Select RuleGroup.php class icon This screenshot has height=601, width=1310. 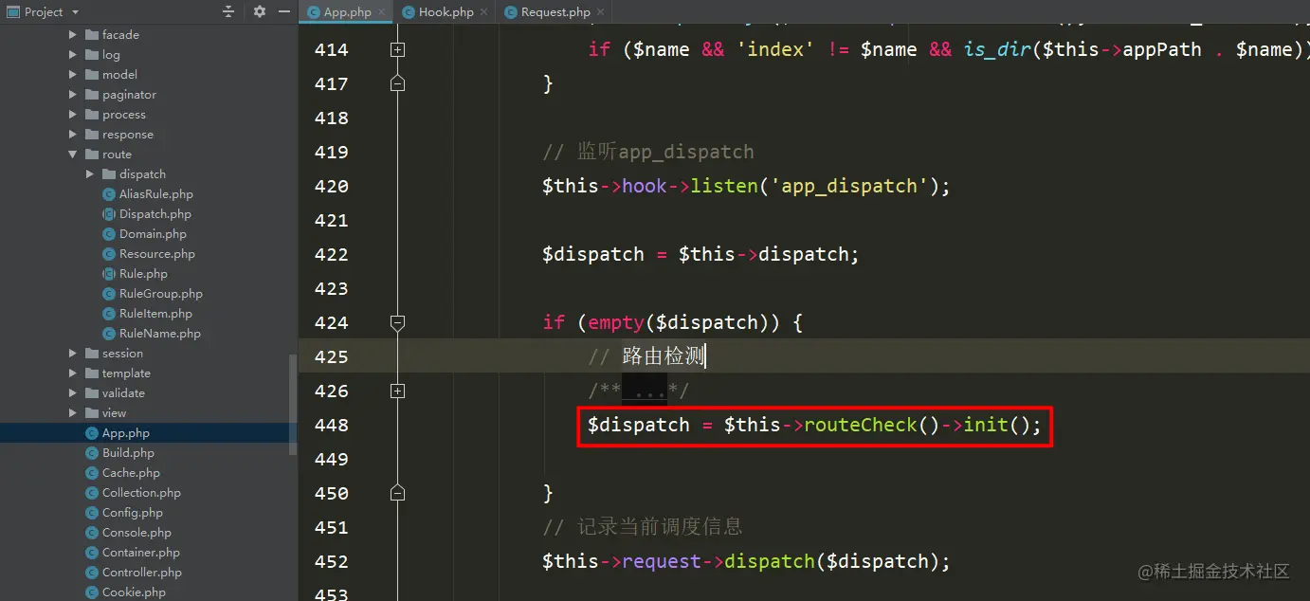pyautogui.click(x=109, y=294)
